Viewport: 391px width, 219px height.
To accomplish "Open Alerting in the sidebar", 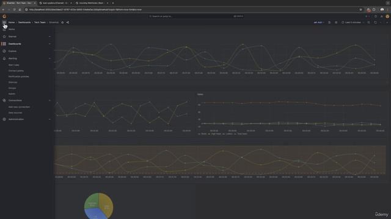I will 13,58.
